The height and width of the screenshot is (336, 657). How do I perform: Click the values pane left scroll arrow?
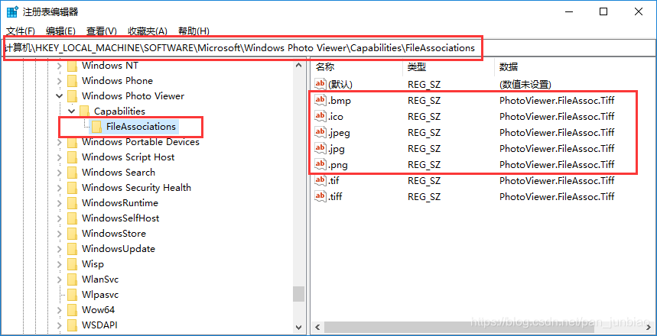[x=317, y=327]
